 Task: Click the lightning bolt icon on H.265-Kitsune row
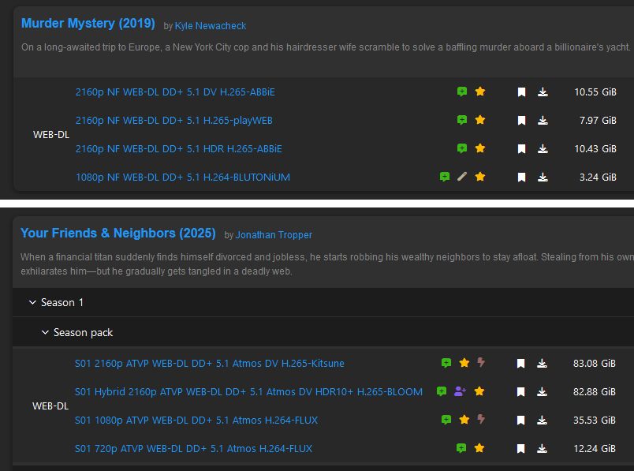[481, 362]
